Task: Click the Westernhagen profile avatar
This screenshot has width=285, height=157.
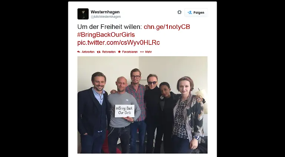Action: (83, 14)
